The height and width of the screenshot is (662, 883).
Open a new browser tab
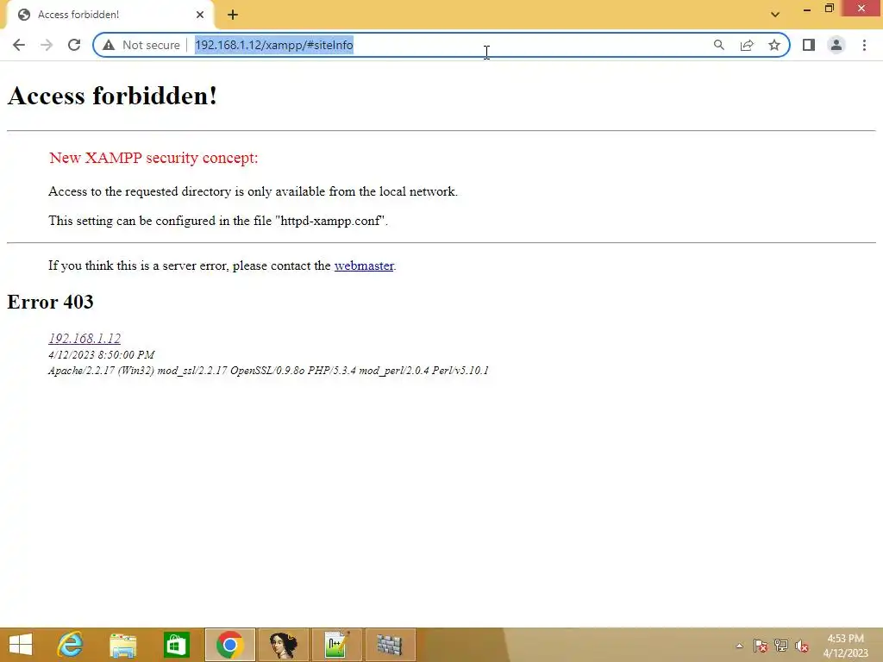(233, 15)
